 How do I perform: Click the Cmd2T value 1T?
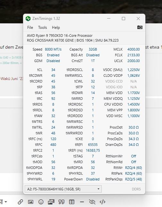[x=93, y=61]
